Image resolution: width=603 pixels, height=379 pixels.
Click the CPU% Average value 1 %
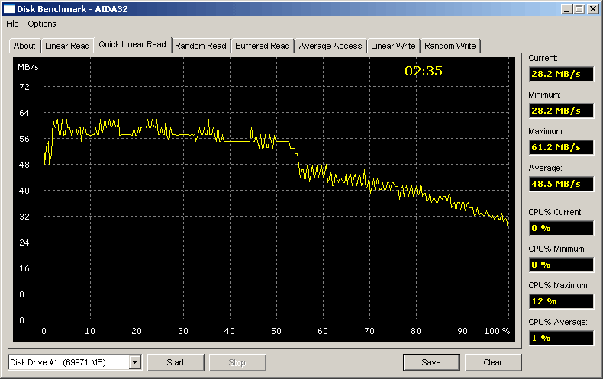pos(561,338)
